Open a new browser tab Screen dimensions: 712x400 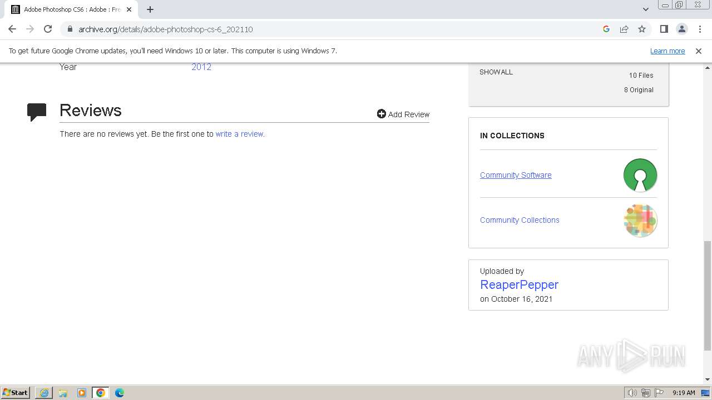pos(150,9)
